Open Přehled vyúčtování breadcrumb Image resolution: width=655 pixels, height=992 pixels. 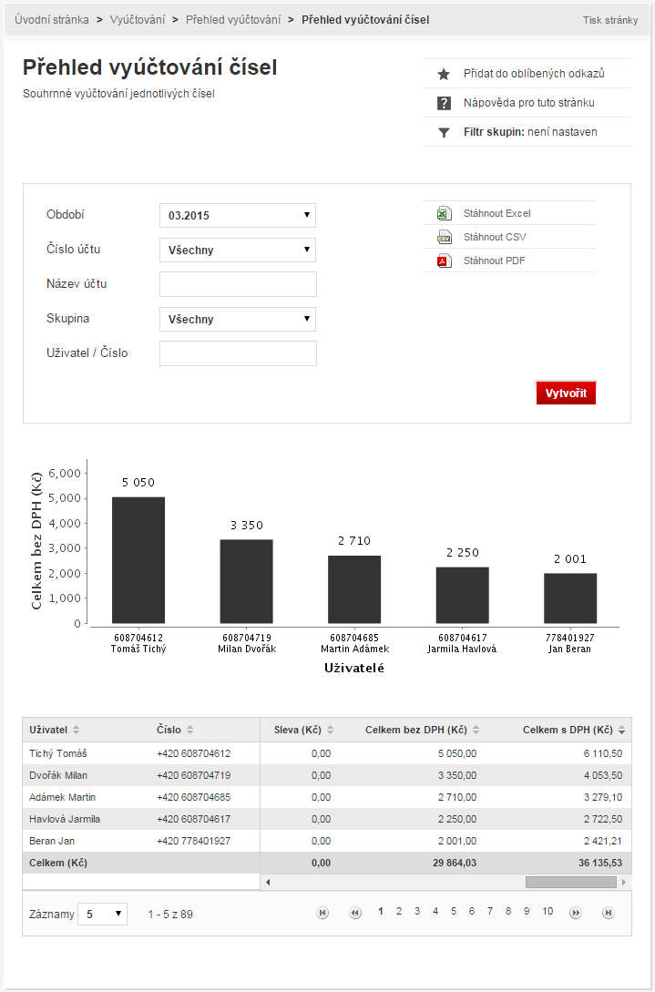click(x=233, y=20)
